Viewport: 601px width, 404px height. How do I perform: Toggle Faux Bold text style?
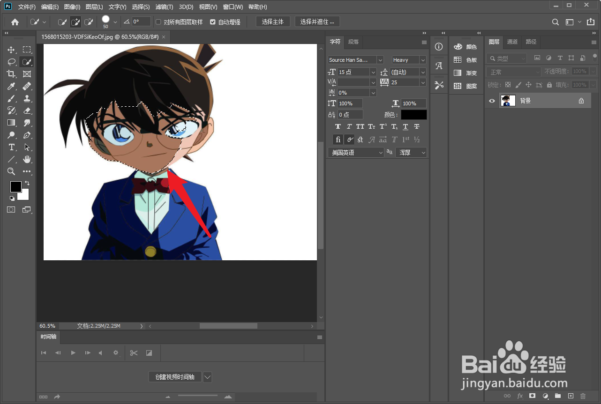tap(338, 127)
